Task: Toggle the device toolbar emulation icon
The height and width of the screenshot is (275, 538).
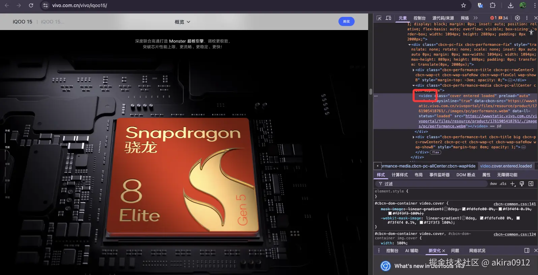Action: pos(388,18)
